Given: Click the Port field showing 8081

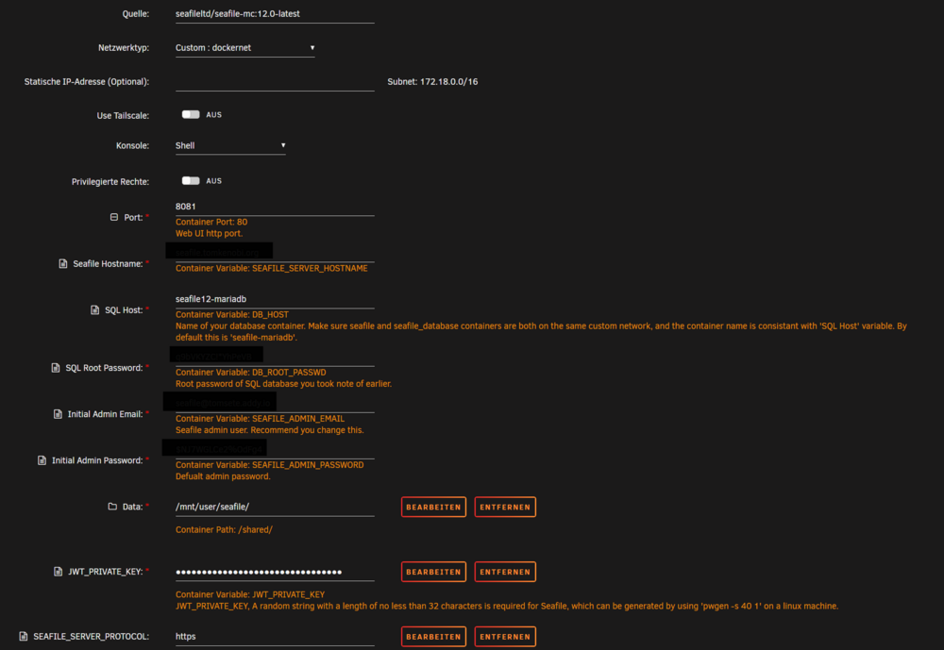Looking at the screenshot, I should coord(275,207).
